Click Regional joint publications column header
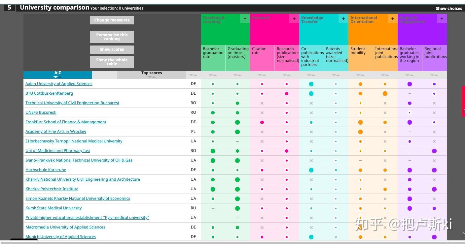Screen dimensions: 465x244 (435, 58)
